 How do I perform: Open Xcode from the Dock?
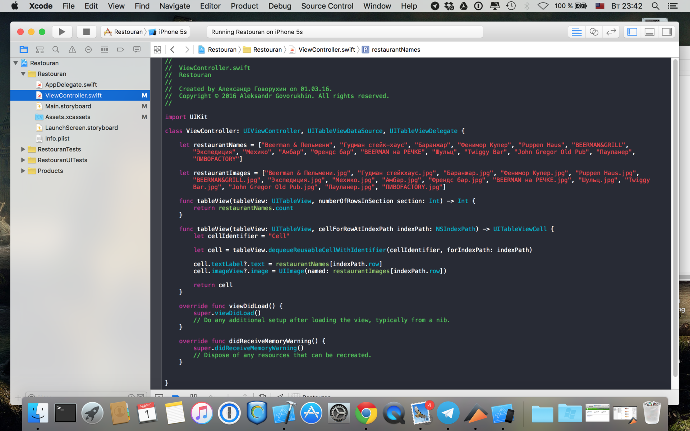284,413
